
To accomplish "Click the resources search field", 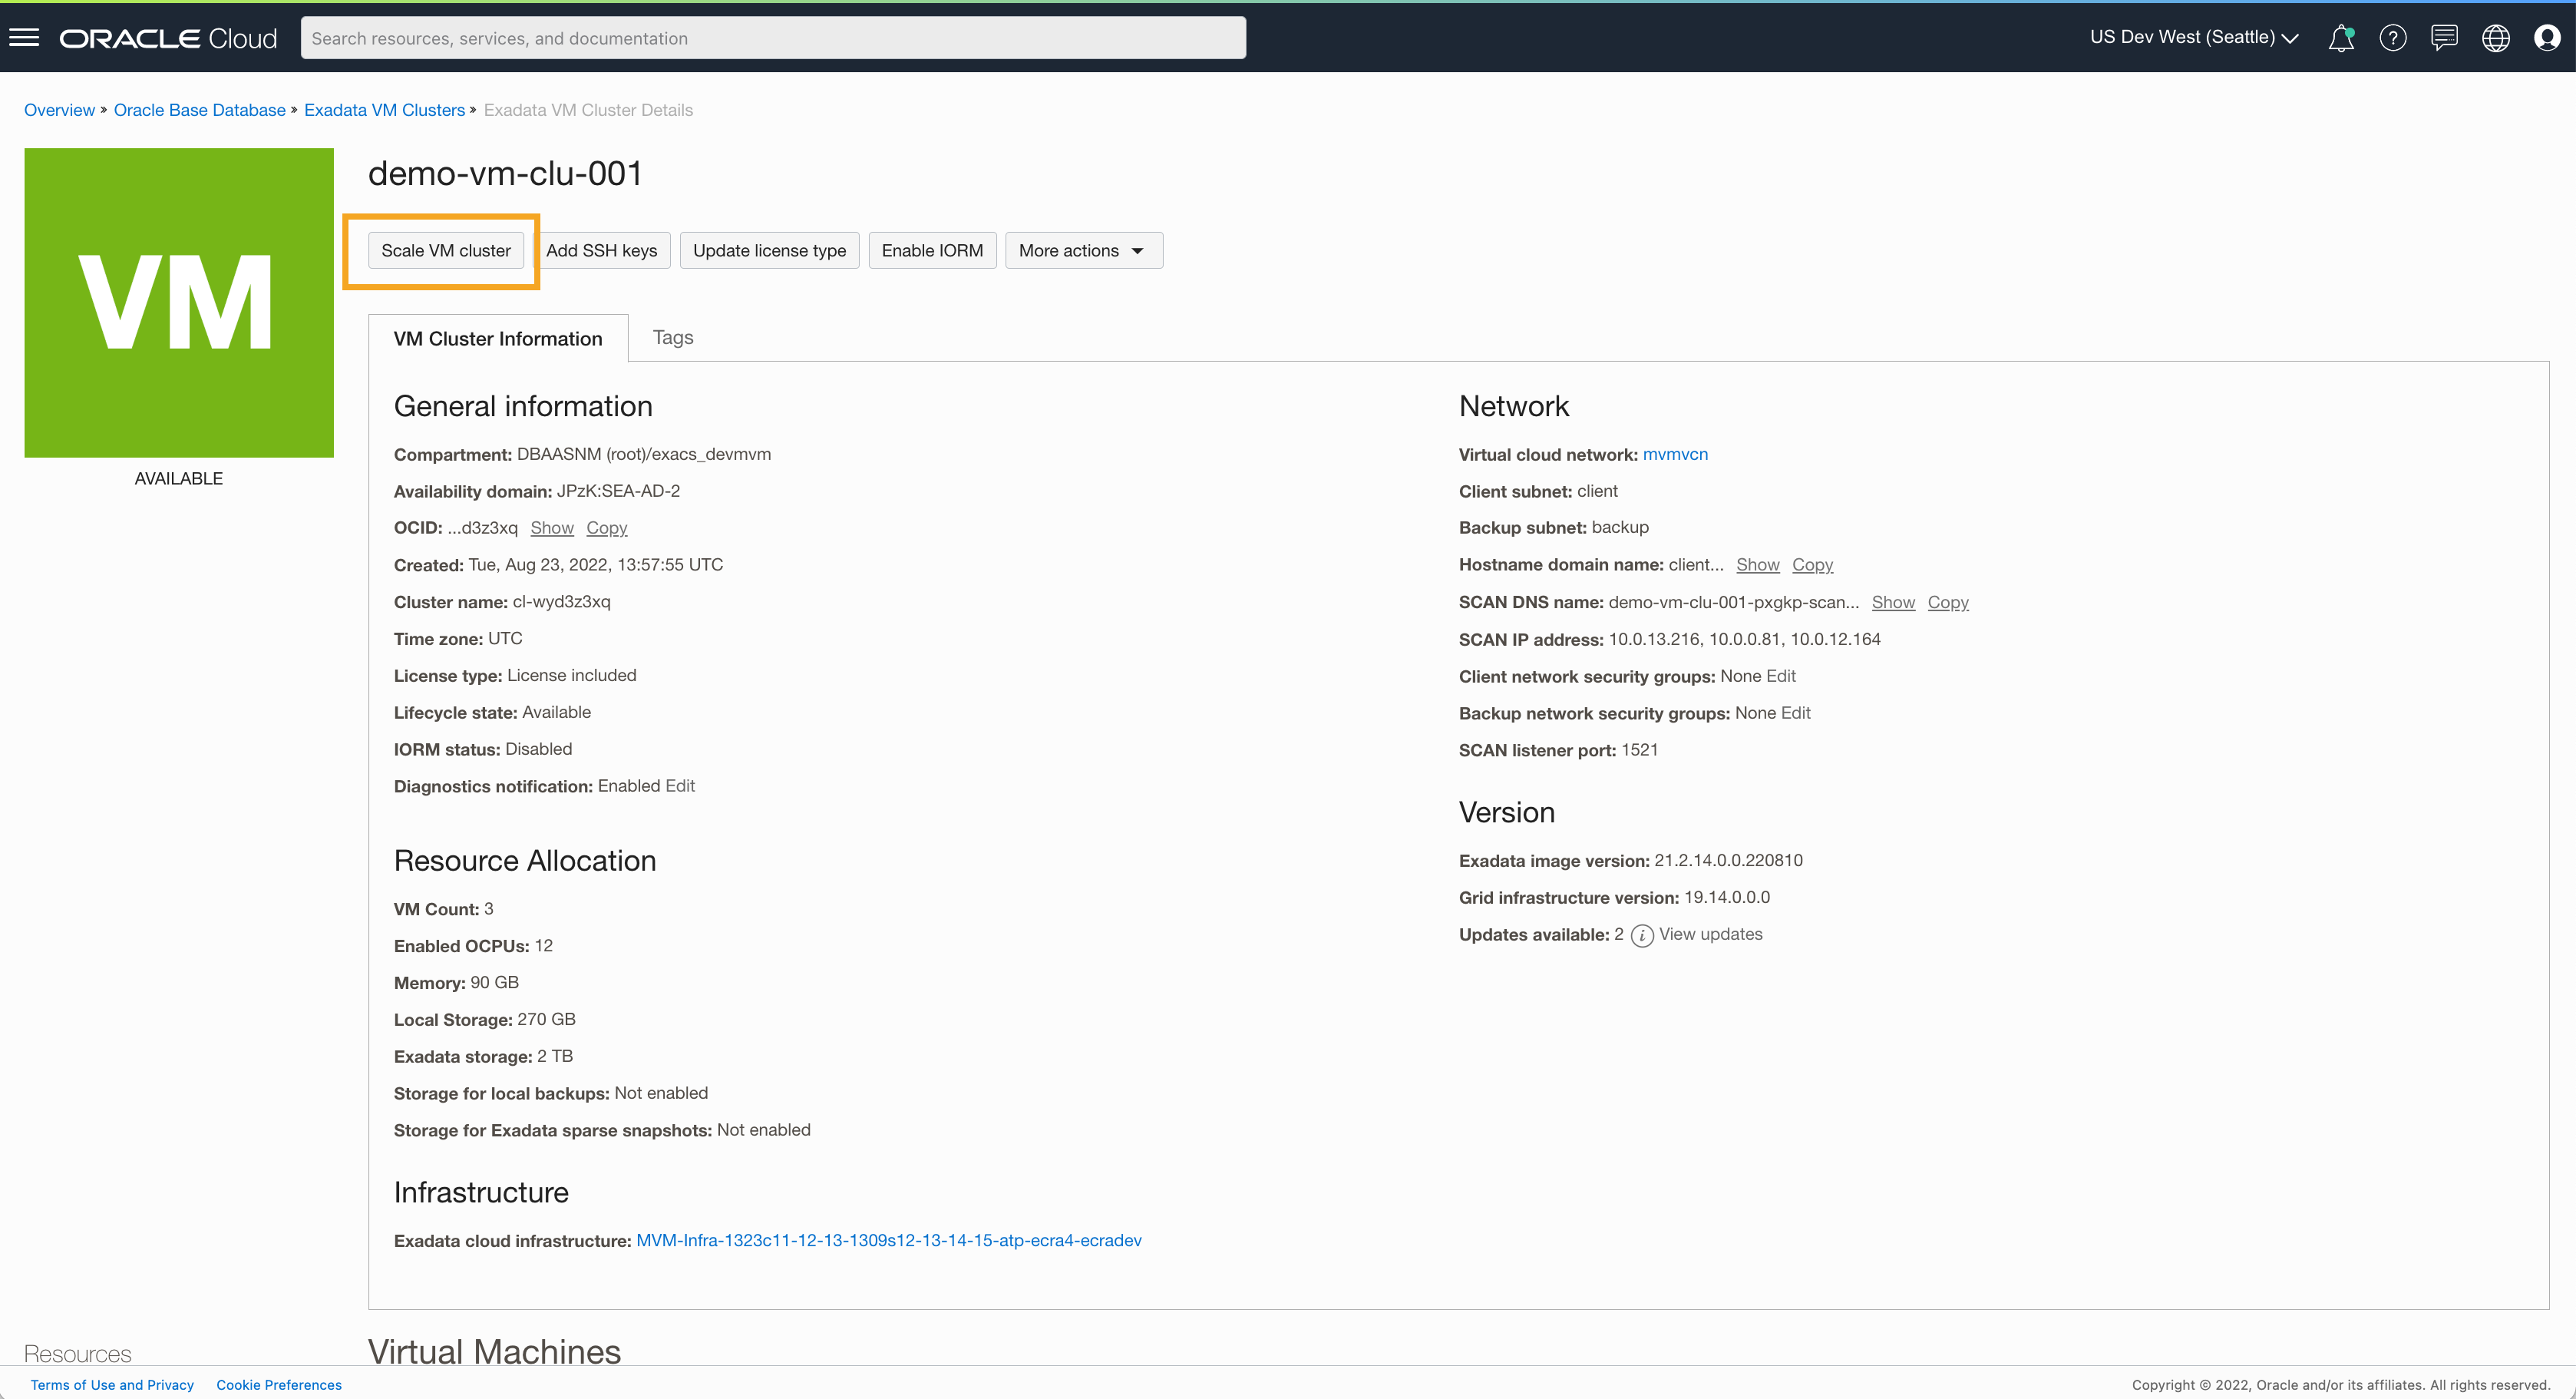I will 772,38.
